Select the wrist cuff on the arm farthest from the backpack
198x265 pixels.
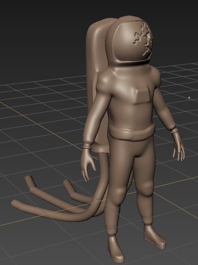174,130
